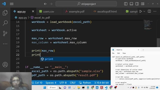The width and height of the screenshot is (160, 90).
Task: Open the hamburger application menu
Action: (x=12, y=4)
